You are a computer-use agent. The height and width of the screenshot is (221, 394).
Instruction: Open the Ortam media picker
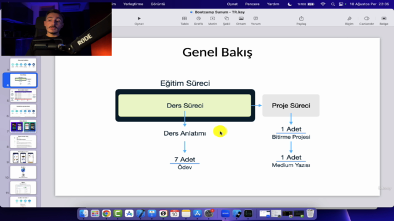pos(241,21)
